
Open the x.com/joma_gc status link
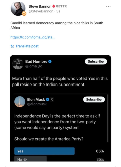[33, 37]
